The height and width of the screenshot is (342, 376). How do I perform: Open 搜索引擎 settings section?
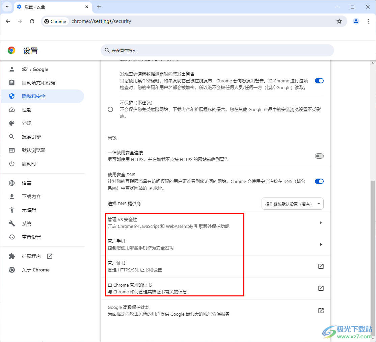43,137
